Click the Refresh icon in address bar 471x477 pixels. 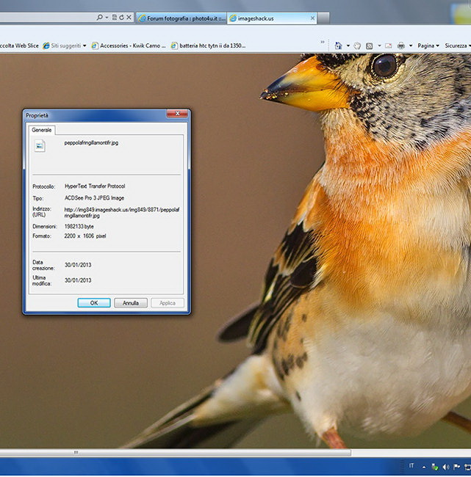(x=121, y=18)
